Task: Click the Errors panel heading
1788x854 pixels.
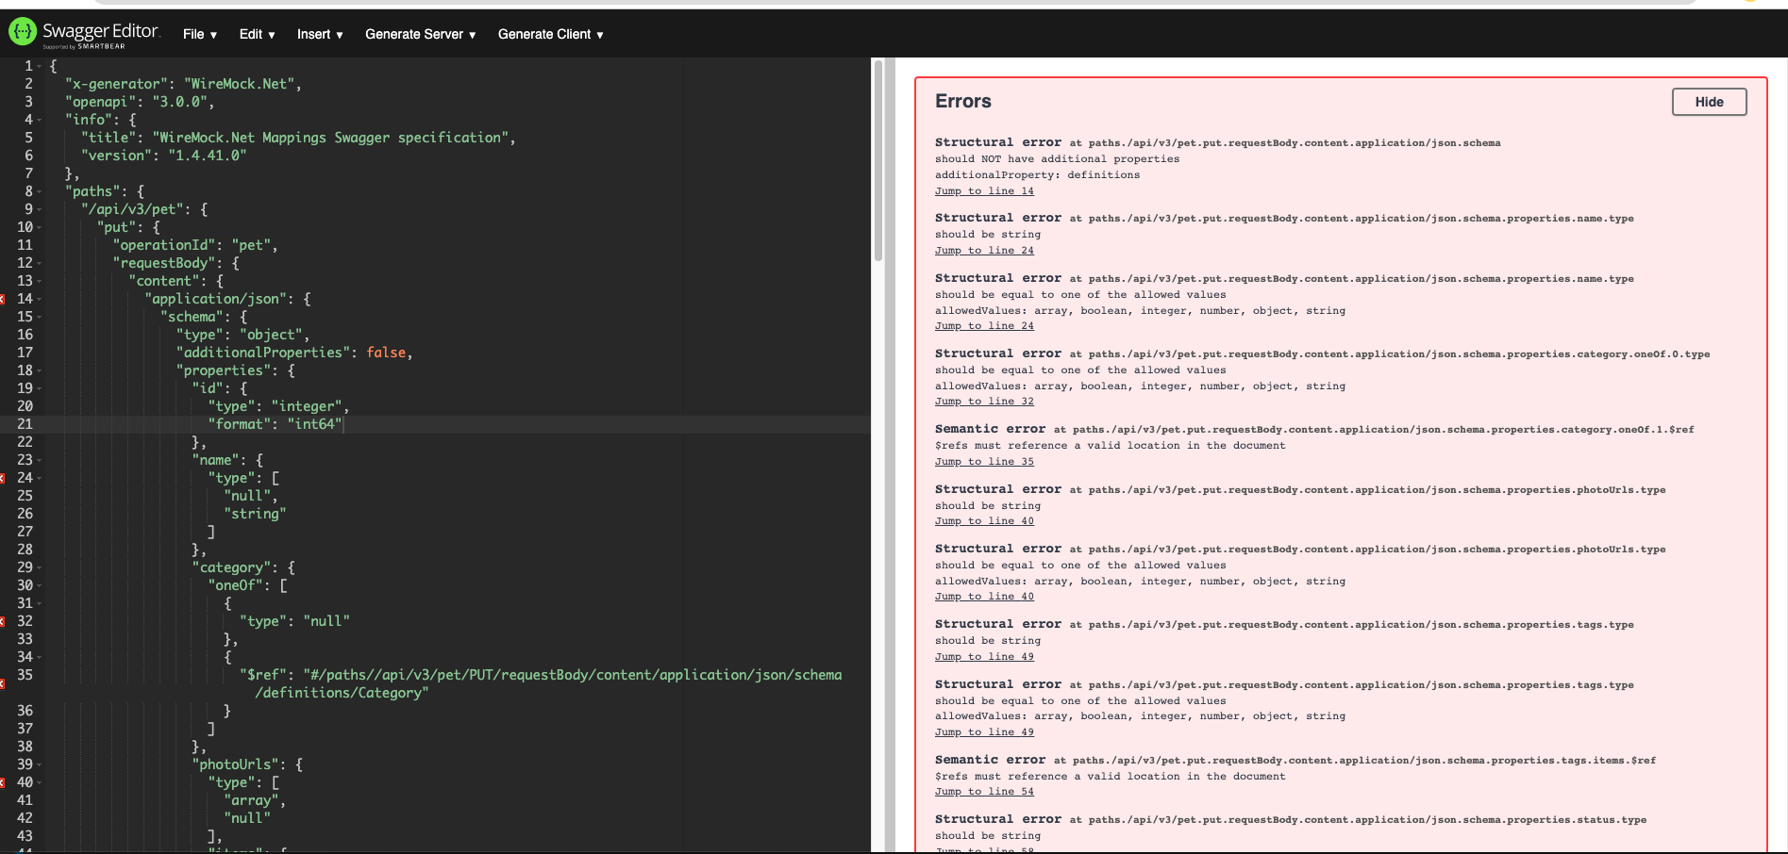Action: pyautogui.click(x=963, y=101)
